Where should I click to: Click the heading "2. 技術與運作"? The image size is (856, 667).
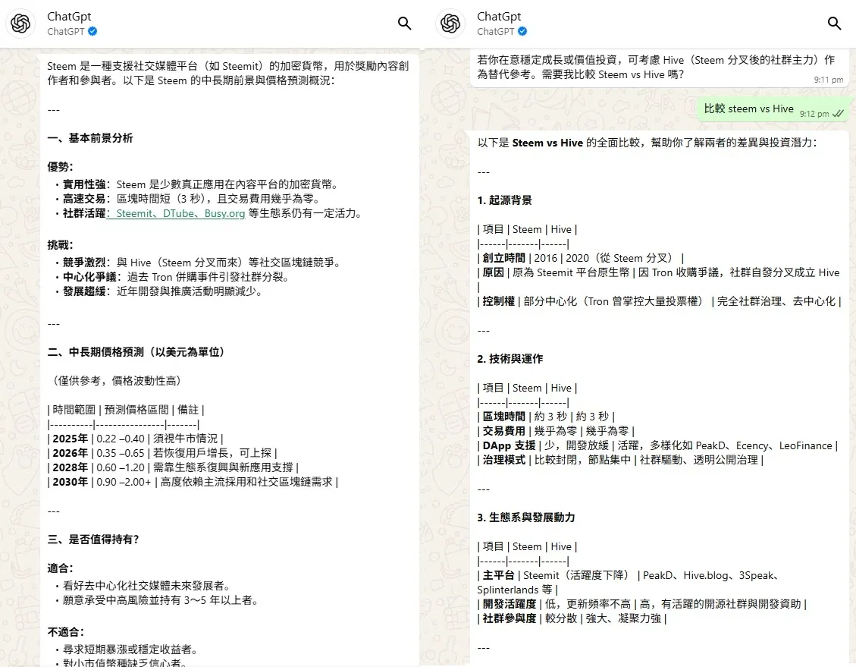coord(510,359)
